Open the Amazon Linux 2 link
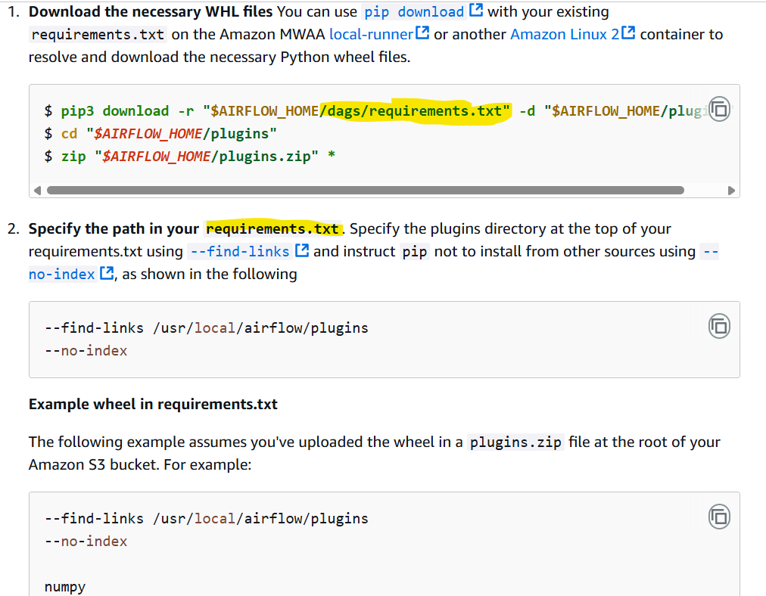766x596 pixels. (x=565, y=34)
